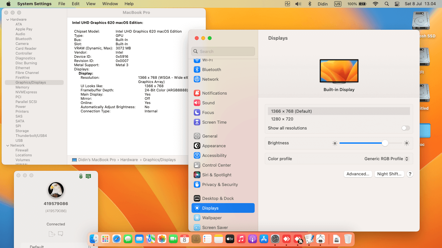Click the Advanced... button
Screen dimensions: 442x248
click(358, 174)
